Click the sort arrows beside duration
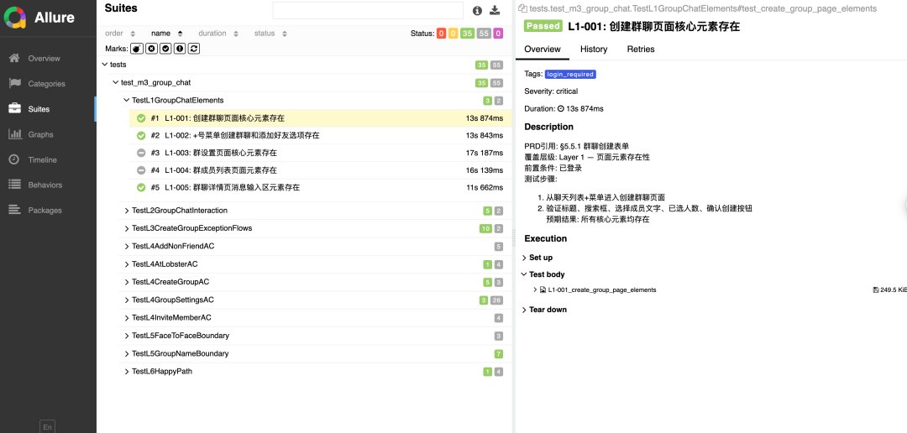 [236, 34]
